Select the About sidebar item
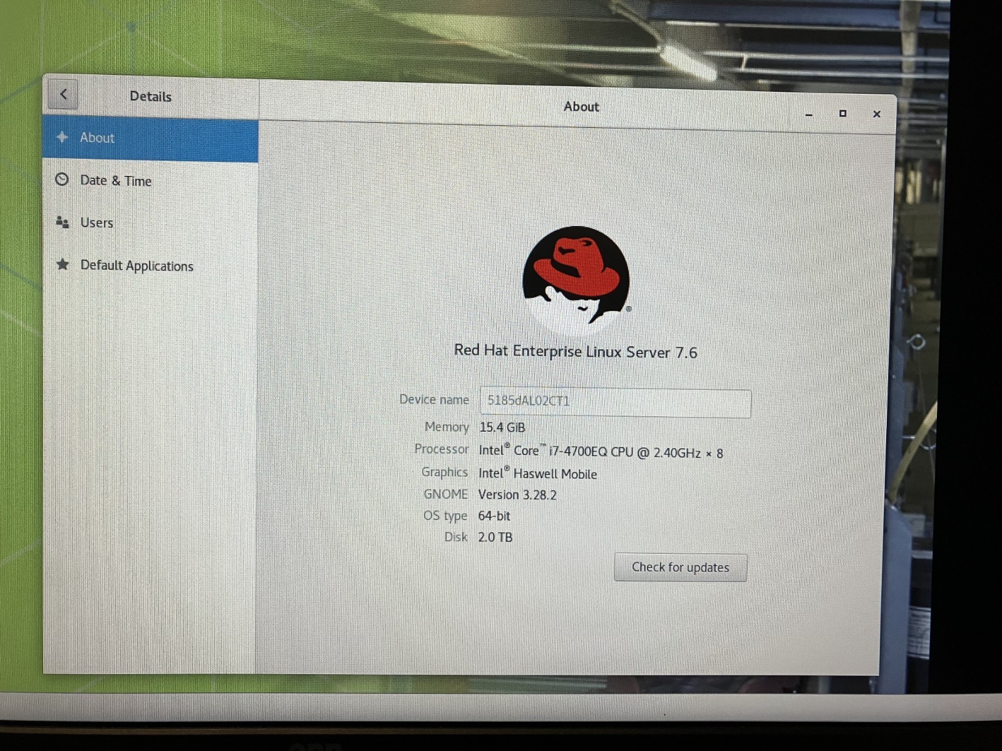This screenshot has height=751, width=1002. point(150,139)
